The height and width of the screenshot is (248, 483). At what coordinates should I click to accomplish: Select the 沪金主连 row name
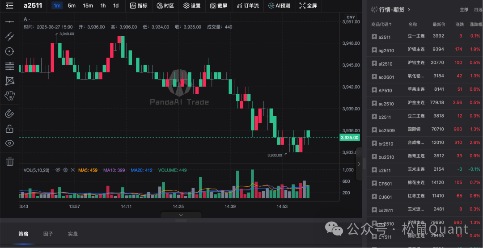click(416, 102)
